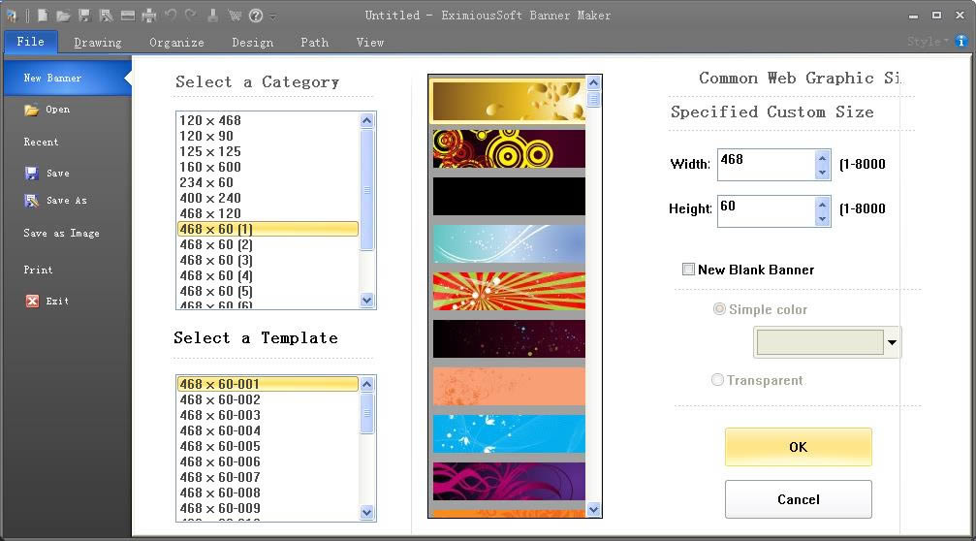Click the Help question mark icon

coord(256,16)
